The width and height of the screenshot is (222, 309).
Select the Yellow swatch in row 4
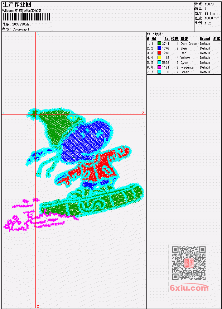(159, 57)
